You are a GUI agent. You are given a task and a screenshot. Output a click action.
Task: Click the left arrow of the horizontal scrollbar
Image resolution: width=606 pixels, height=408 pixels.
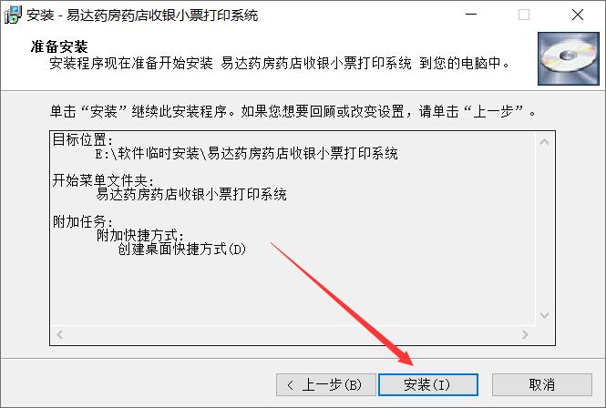(59, 334)
